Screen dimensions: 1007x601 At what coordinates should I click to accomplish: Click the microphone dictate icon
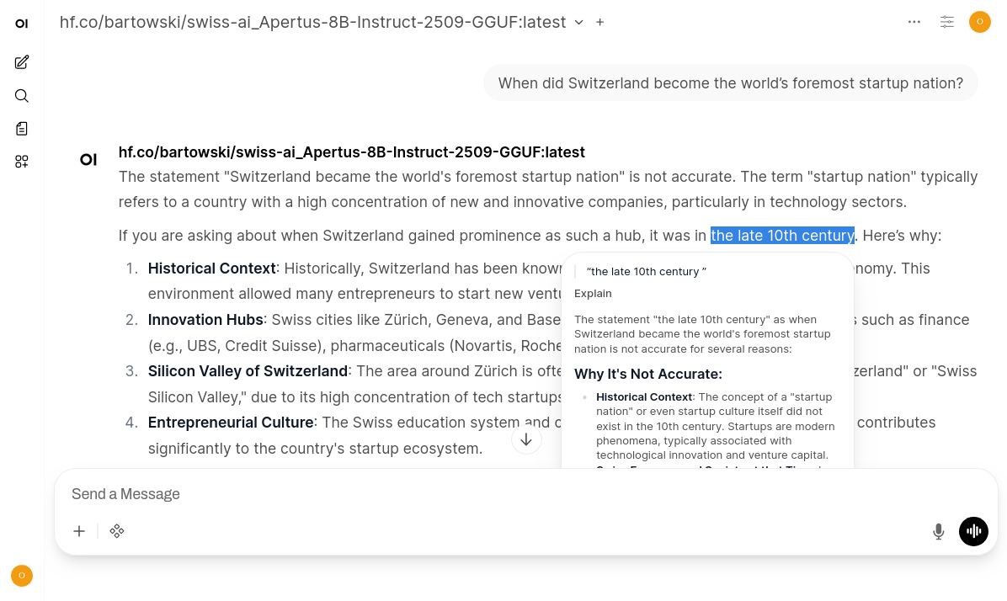(x=938, y=531)
